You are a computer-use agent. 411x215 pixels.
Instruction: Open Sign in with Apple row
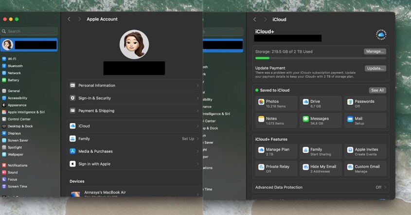134,164
